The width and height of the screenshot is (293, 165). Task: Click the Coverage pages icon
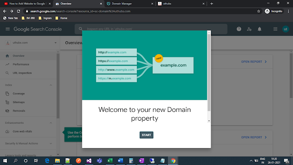[7, 93]
